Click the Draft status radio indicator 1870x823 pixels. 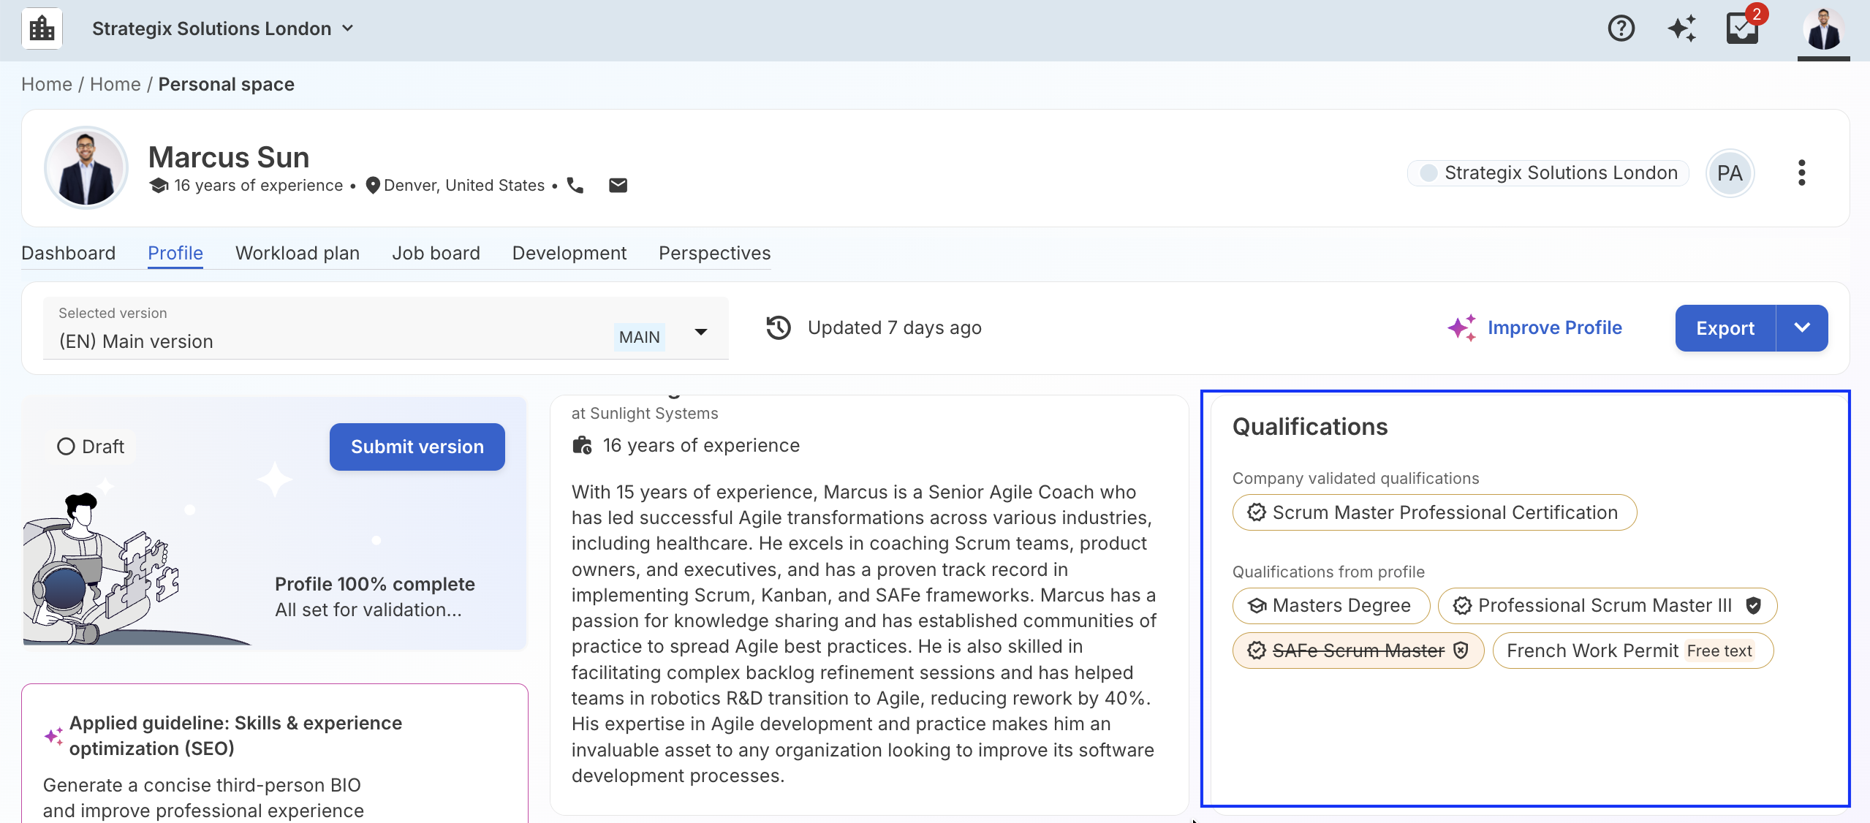point(66,447)
